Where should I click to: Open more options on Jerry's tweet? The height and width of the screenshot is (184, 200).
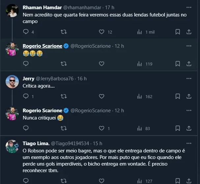coord(188,79)
